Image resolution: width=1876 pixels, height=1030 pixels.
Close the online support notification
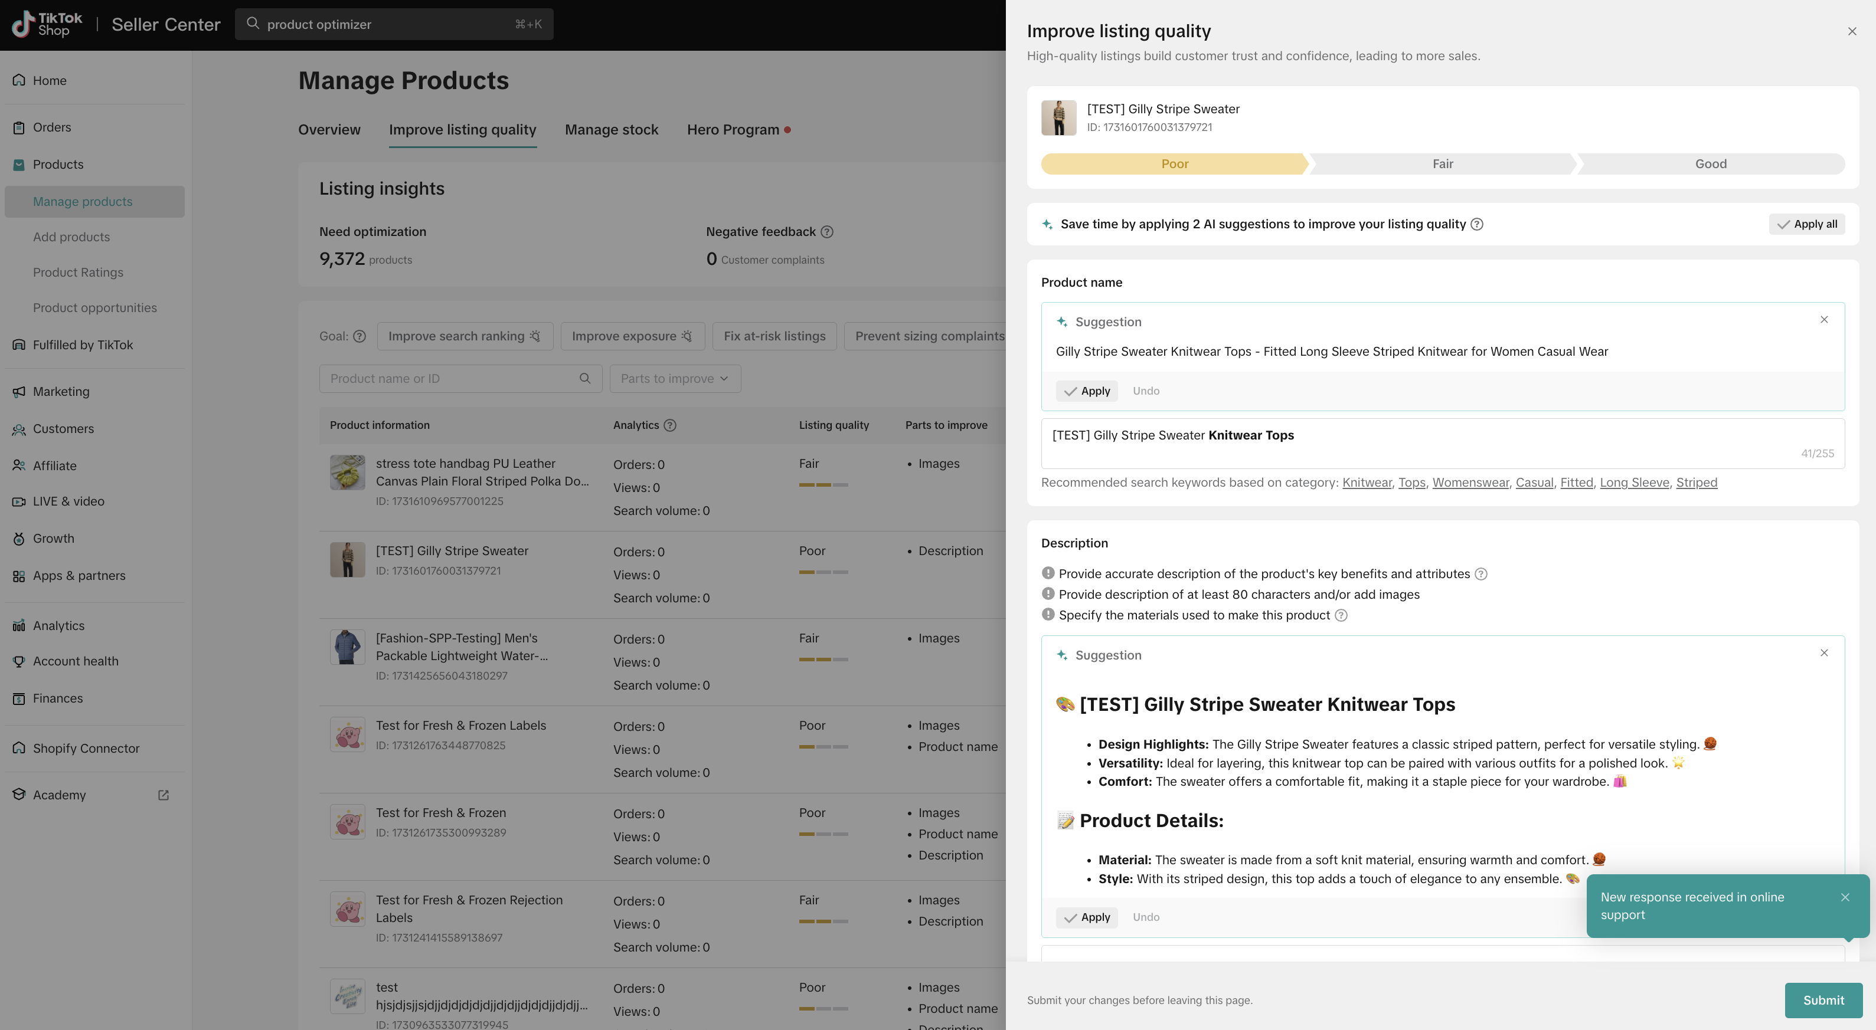(1845, 897)
